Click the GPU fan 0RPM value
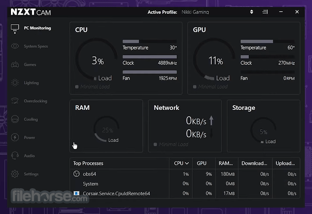Viewport: 312px width, 214px height. (289, 78)
